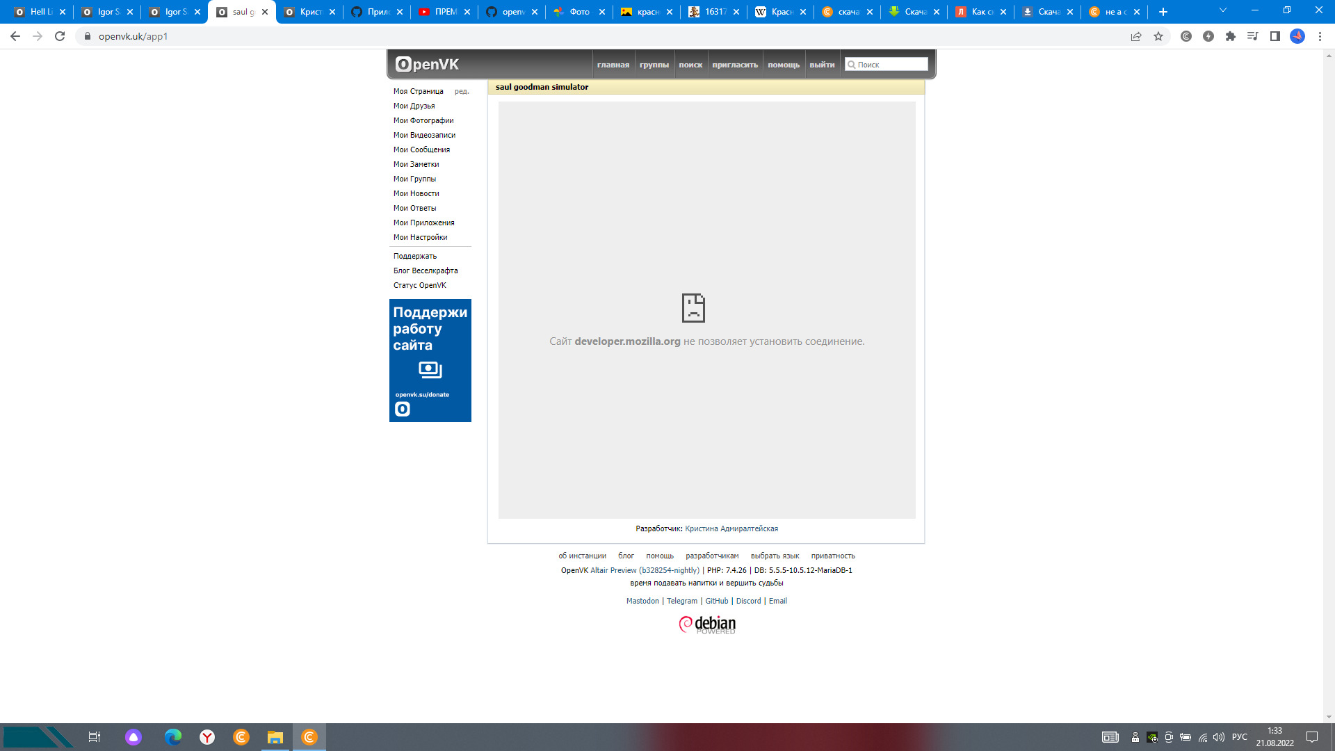
Task: Click the OpenVK logo in header
Action: click(x=427, y=65)
